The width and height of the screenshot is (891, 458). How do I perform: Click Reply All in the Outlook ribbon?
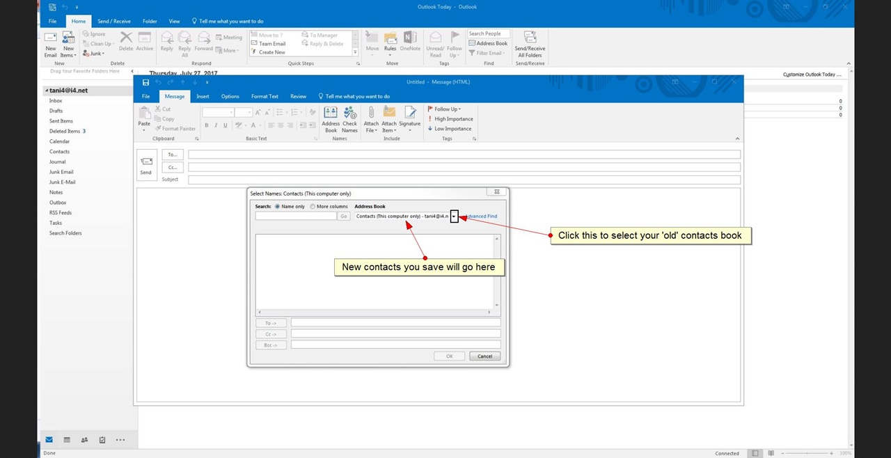click(x=184, y=43)
